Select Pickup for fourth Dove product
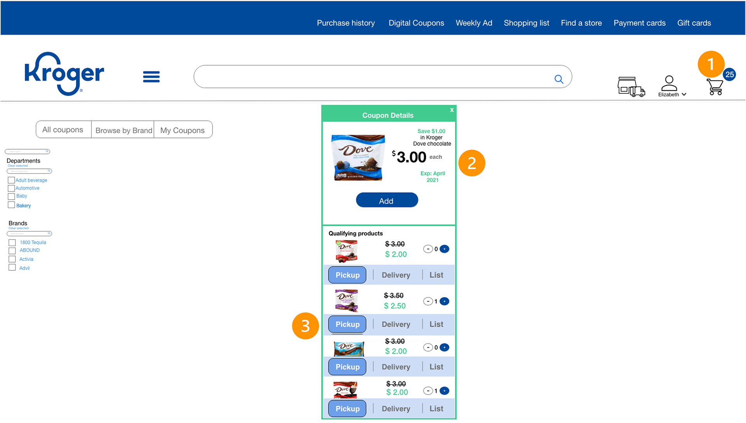 [x=347, y=409]
